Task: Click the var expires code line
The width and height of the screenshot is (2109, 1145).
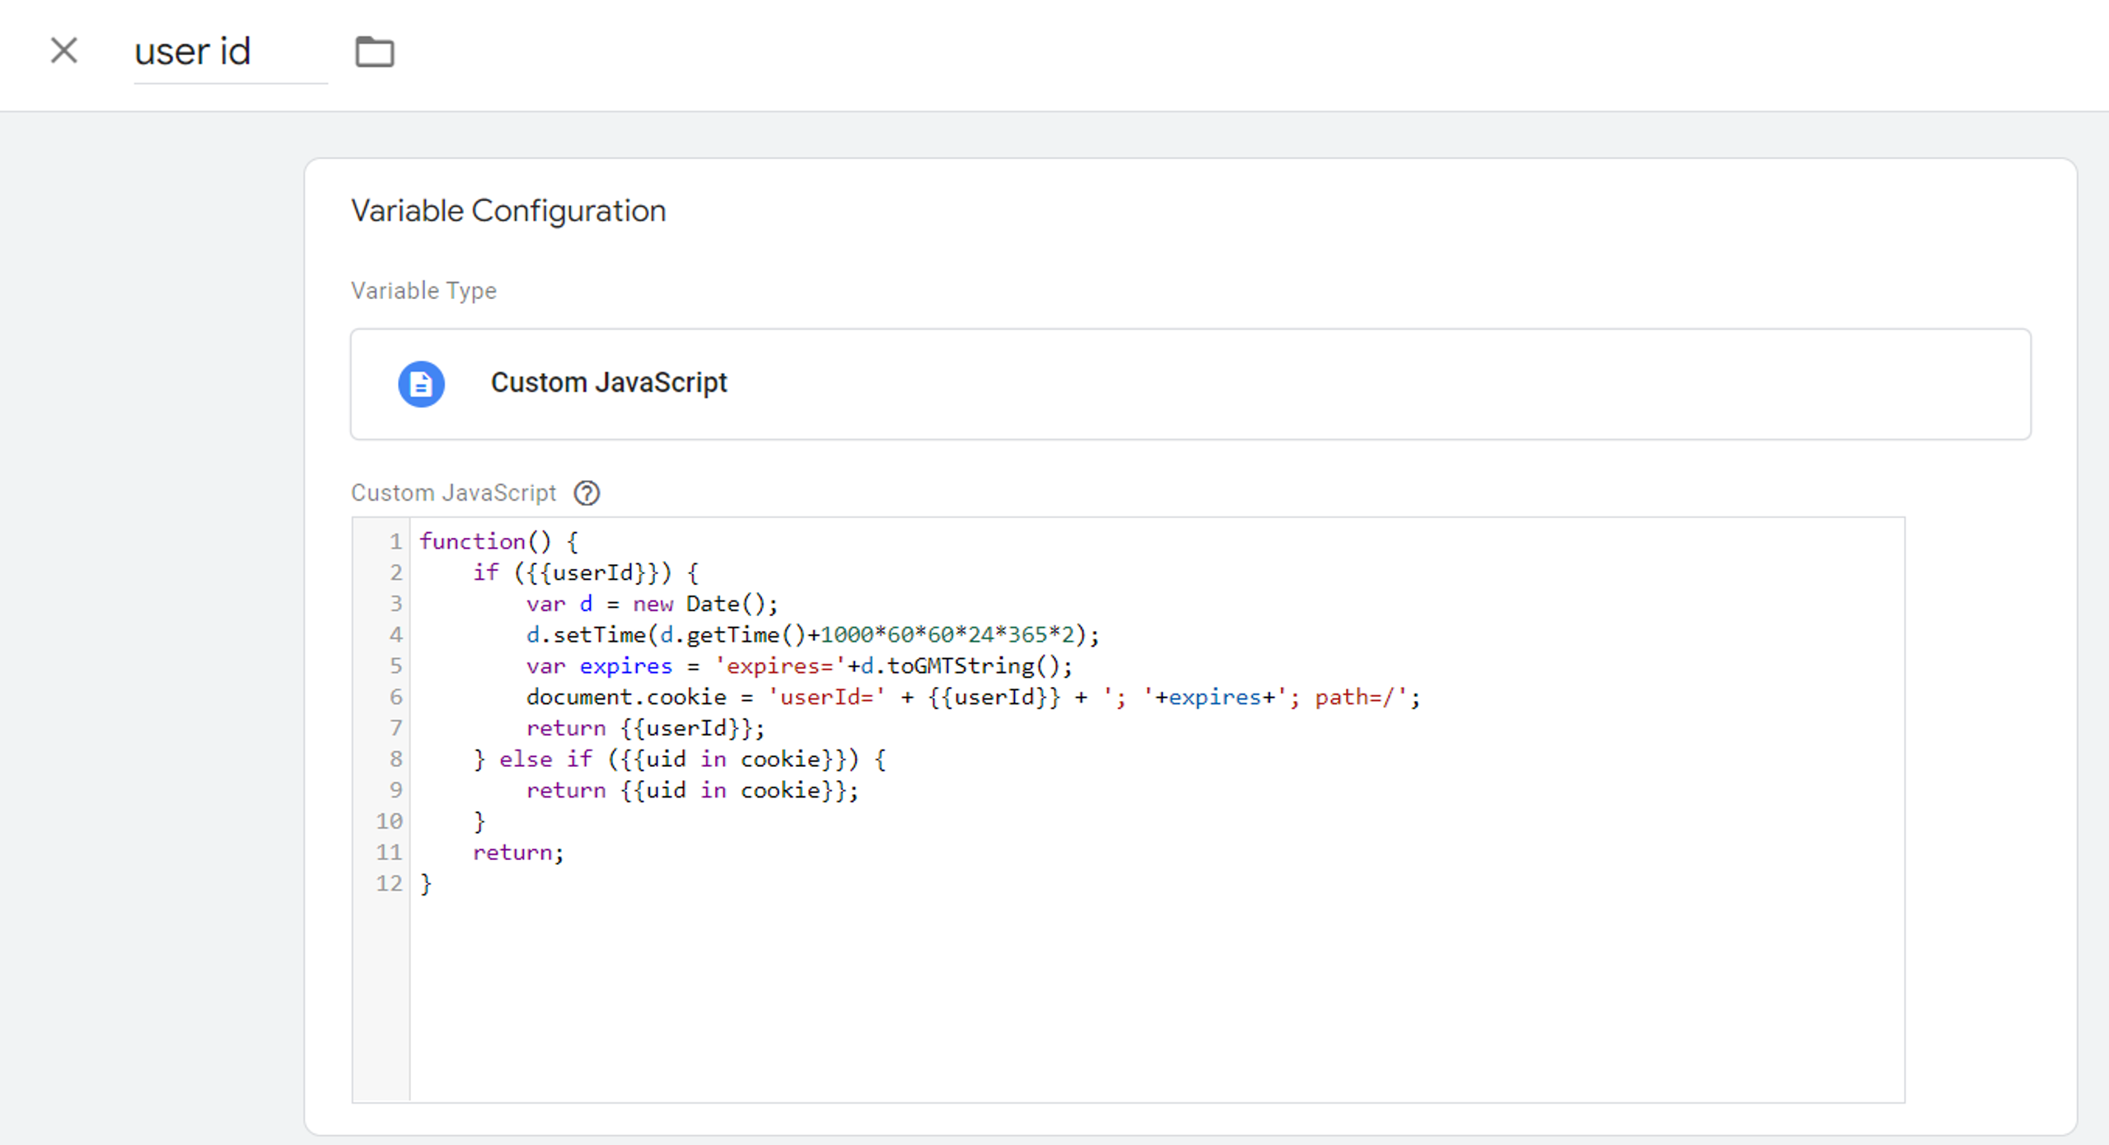Action: 799,666
